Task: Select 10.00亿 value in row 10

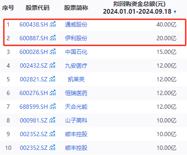Action: pos(166,148)
